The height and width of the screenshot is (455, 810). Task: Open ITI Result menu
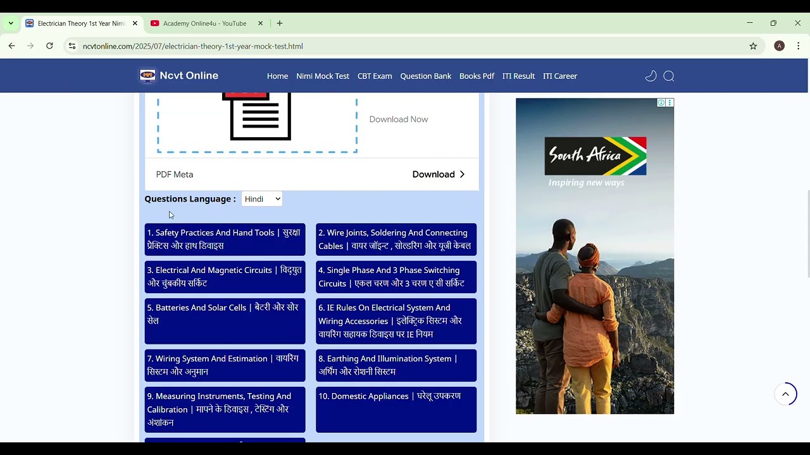click(x=518, y=76)
